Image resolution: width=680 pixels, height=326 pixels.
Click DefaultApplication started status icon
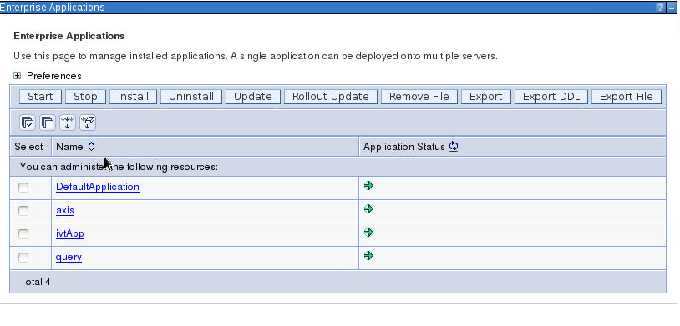tap(368, 186)
